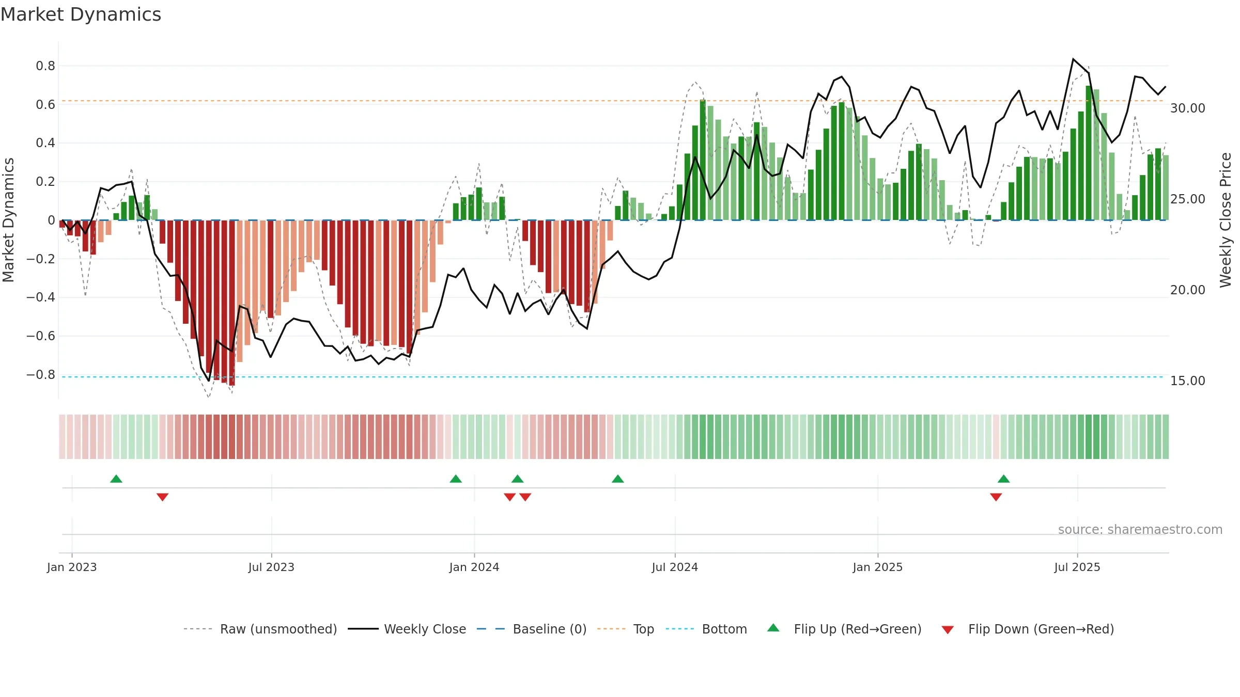The width and height of the screenshot is (1240, 697).
Task: Click the −0.8 tick on left axis
Action: point(41,374)
